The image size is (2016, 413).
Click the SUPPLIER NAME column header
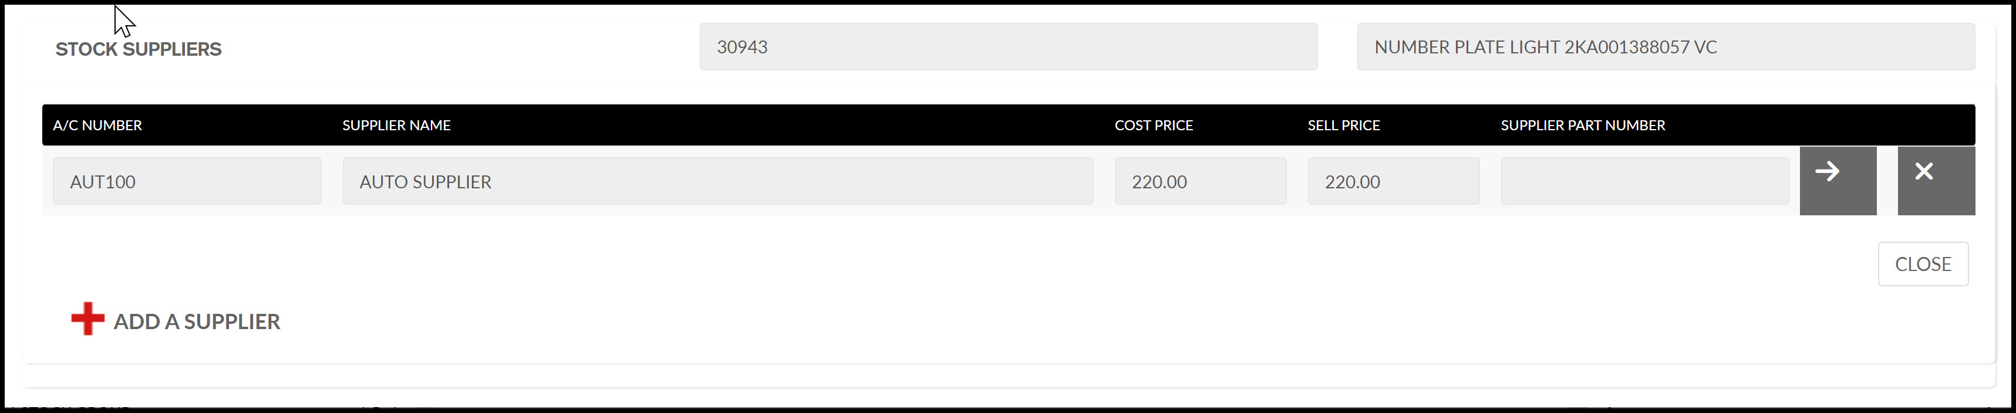[x=396, y=125]
